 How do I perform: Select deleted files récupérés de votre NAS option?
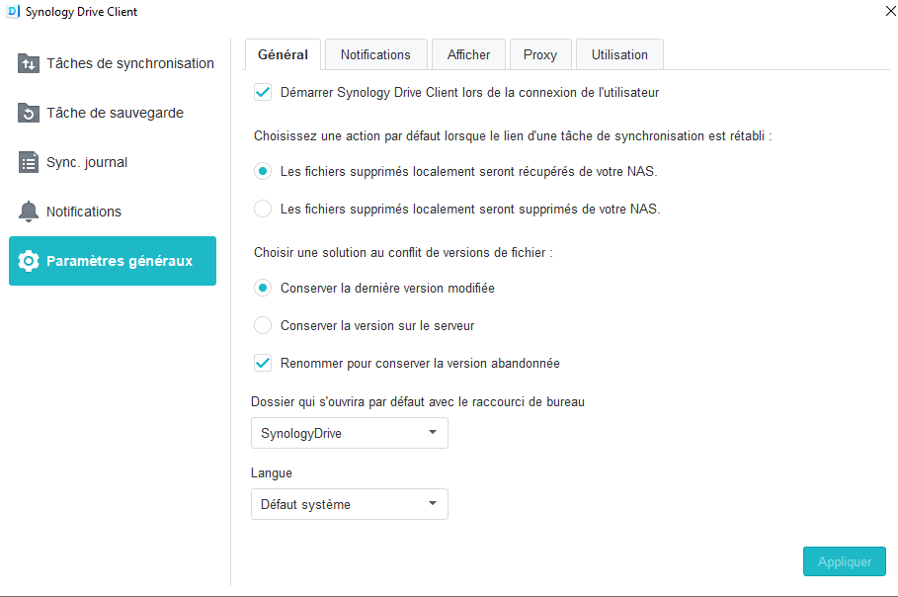pos(263,171)
